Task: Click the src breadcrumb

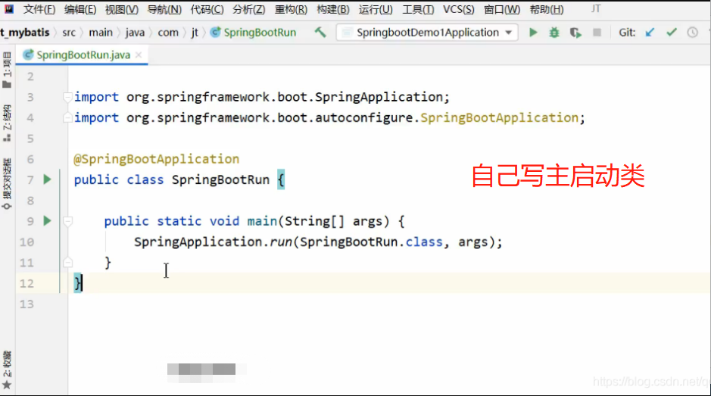Action: point(69,33)
